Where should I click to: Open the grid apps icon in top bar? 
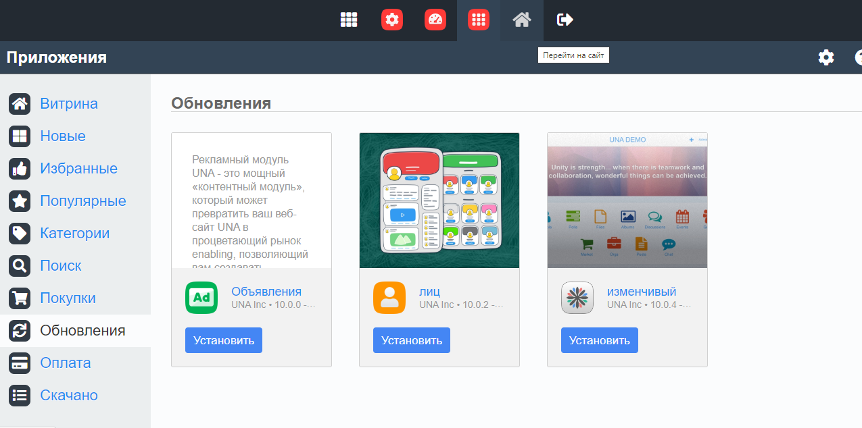coord(348,20)
